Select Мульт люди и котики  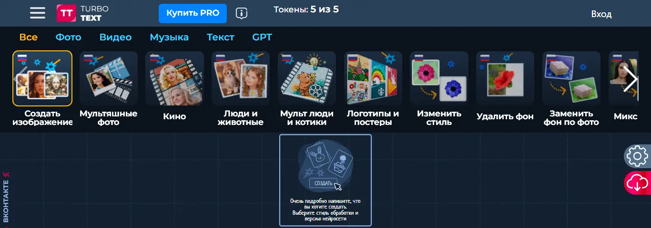tap(307, 89)
